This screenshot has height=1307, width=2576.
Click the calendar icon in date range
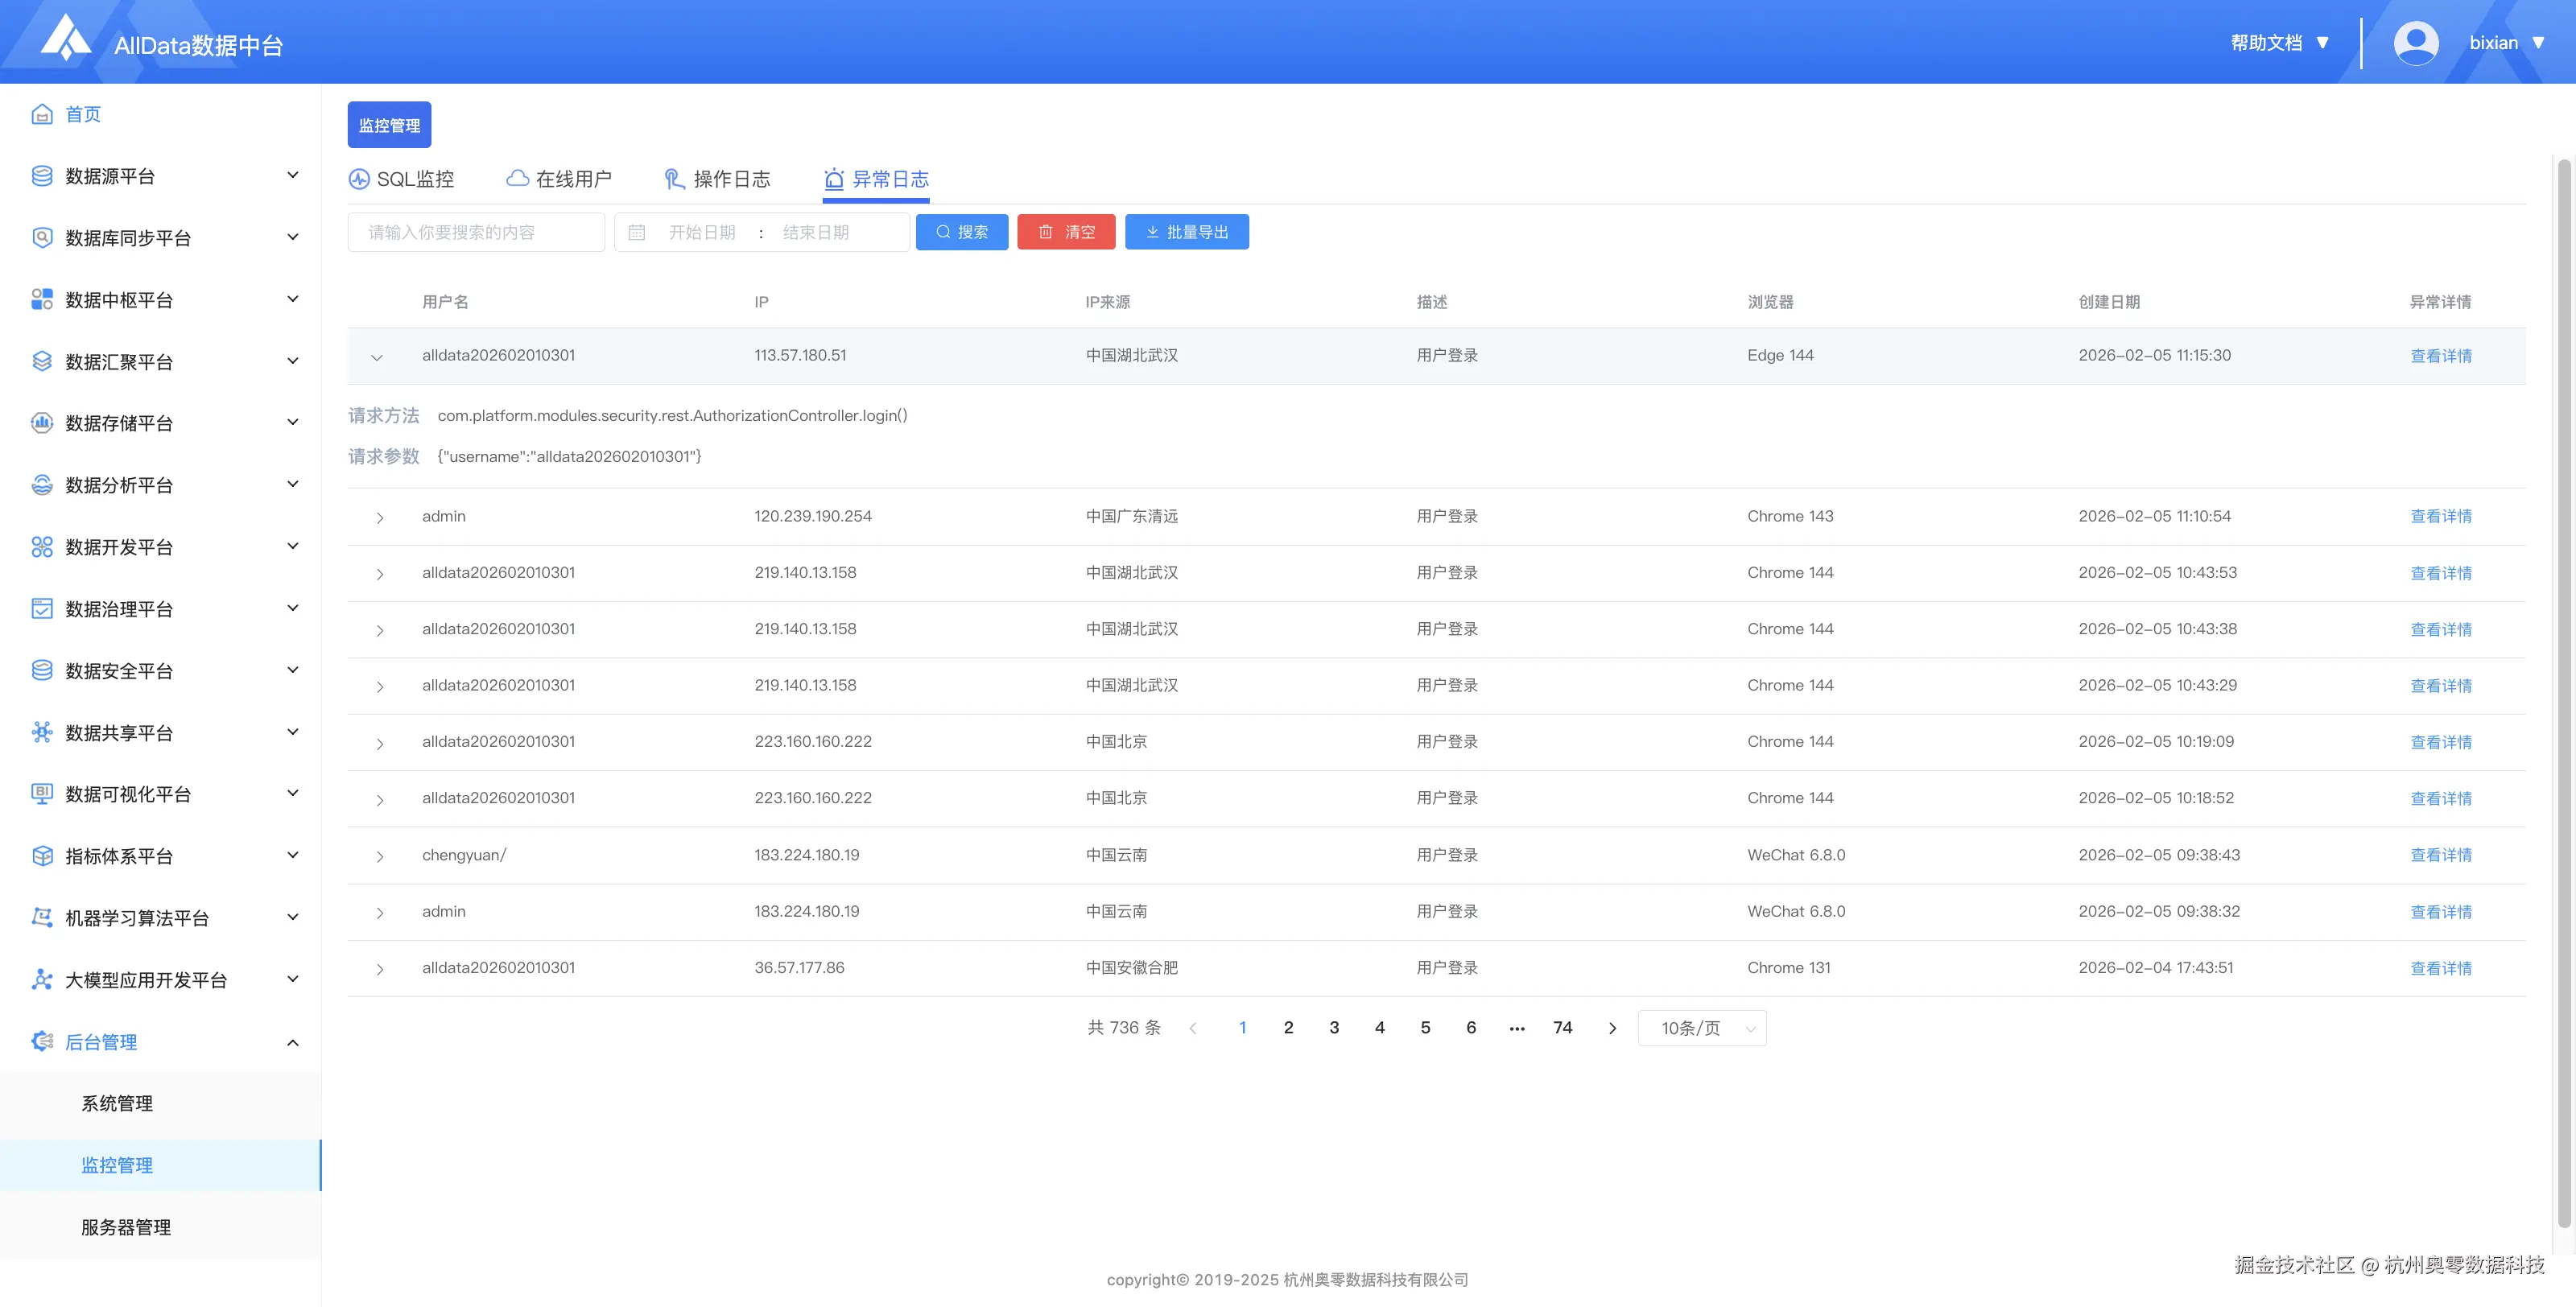[x=637, y=233]
